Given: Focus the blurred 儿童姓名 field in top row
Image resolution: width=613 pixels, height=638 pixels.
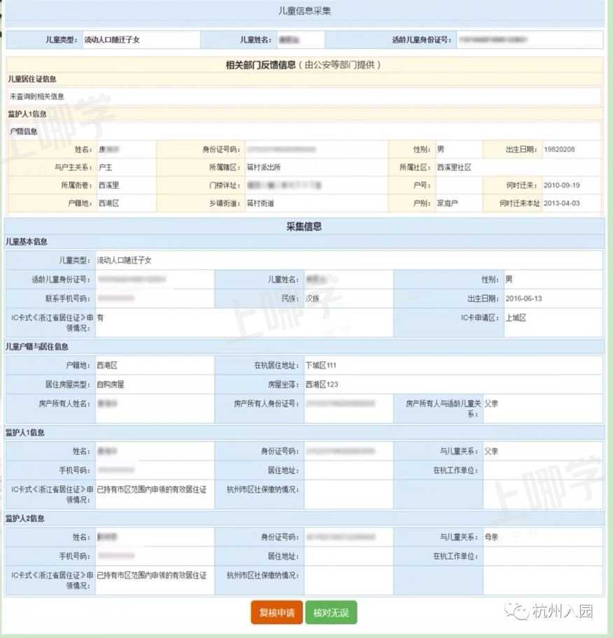Looking at the screenshot, I should tap(301, 40).
